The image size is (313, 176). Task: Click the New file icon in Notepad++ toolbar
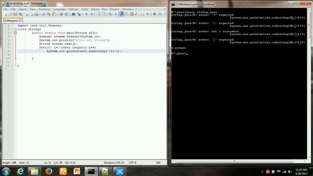tap(5, 14)
